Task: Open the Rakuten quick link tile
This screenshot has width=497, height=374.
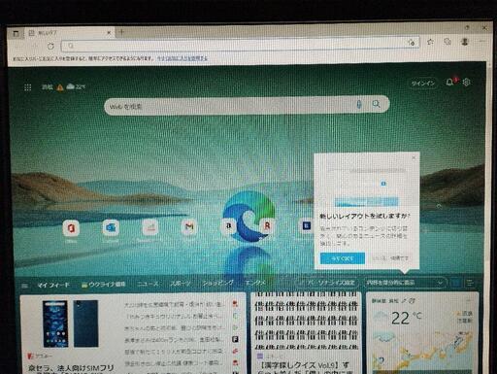Action: (267, 225)
